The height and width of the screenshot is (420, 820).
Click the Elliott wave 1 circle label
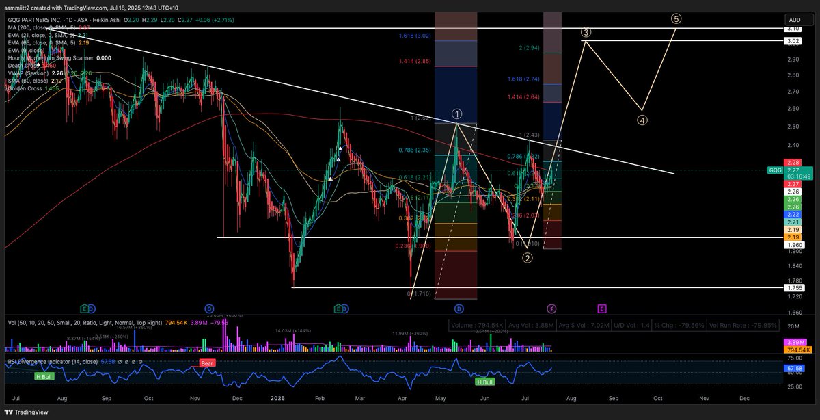click(457, 114)
